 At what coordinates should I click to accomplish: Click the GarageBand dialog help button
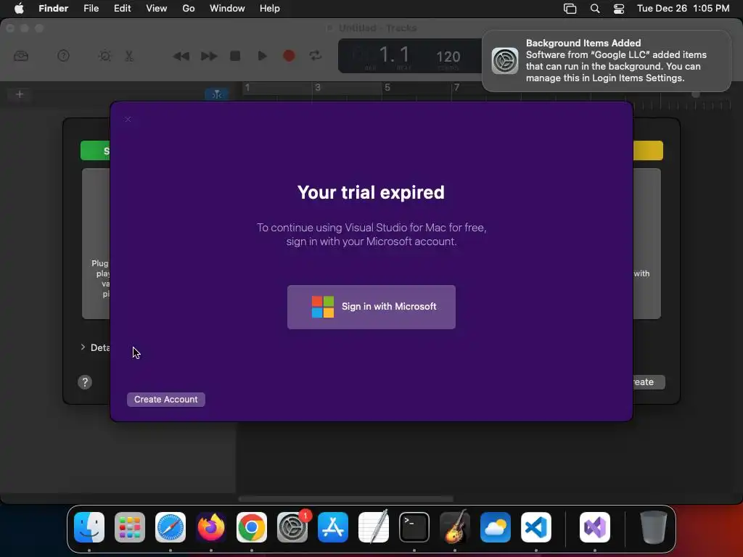(x=85, y=382)
